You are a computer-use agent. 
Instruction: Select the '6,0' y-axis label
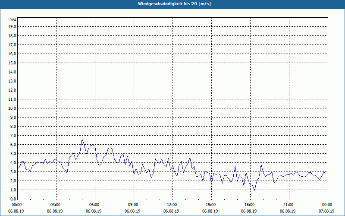[x=13, y=145]
